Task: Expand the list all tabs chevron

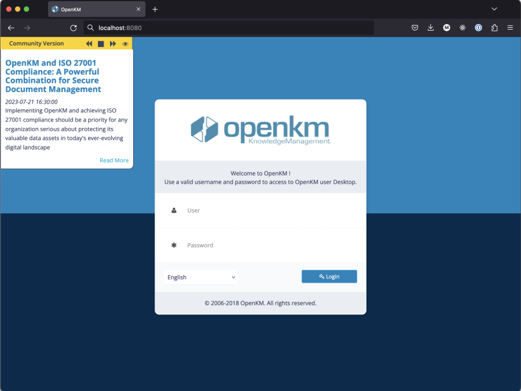Action: (x=494, y=9)
